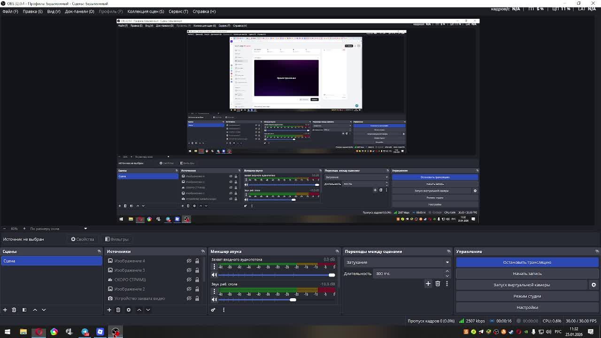Open the Коллекция сцен menu
Viewport: 601px width, 338px height.
[146, 11]
